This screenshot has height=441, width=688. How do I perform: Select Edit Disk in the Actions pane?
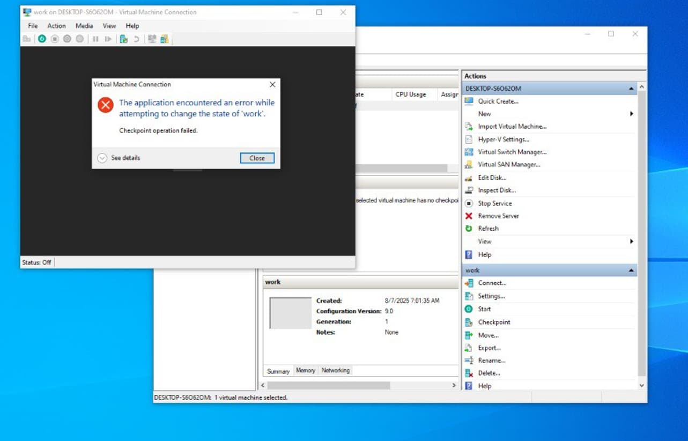(492, 177)
